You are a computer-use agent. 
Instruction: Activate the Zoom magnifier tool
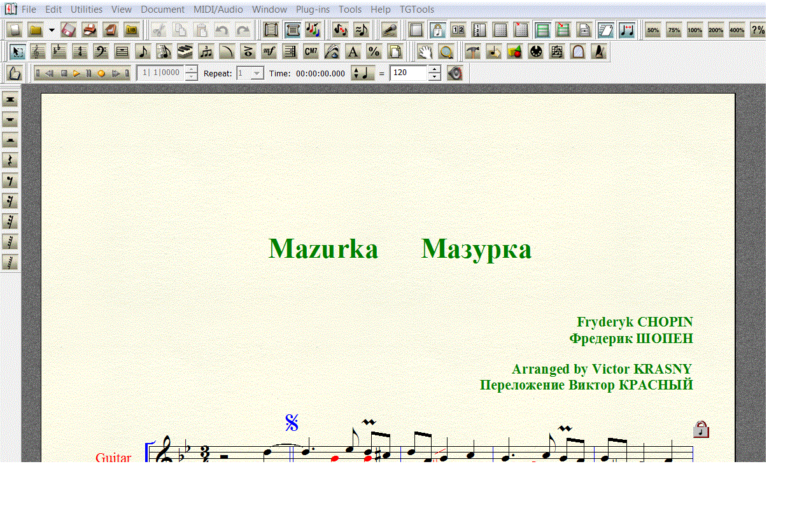pos(447,52)
